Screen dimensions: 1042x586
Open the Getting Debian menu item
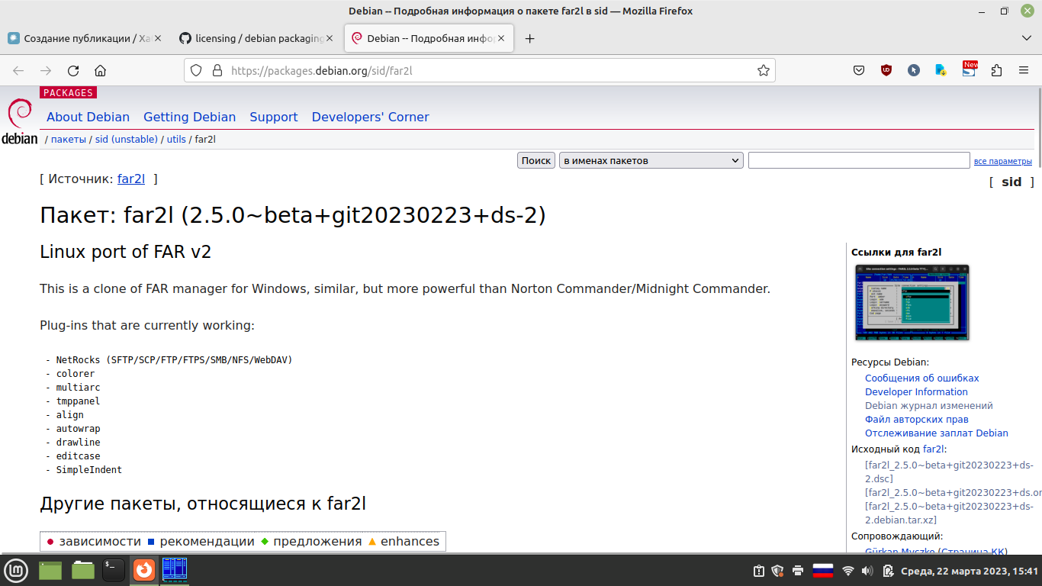click(x=189, y=117)
